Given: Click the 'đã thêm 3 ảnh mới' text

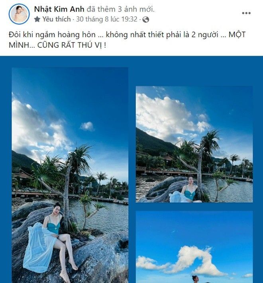Looking at the screenshot, I should pos(120,9).
